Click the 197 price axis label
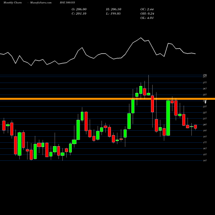The width and height of the screenshot is (215, 215). pos(205,131)
